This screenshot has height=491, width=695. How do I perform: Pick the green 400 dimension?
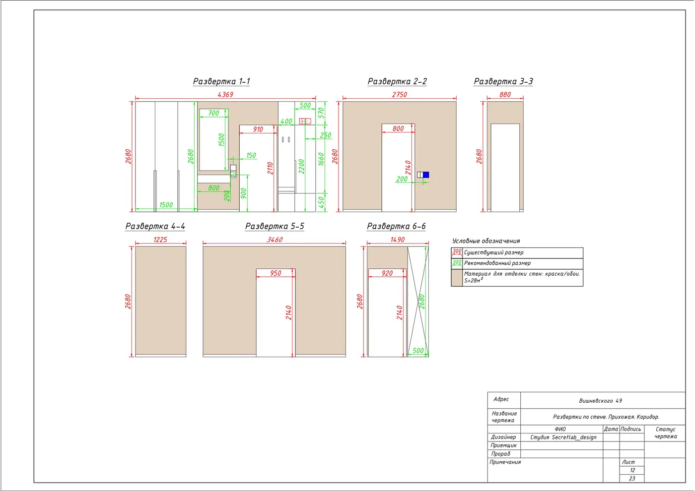[x=286, y=122]
